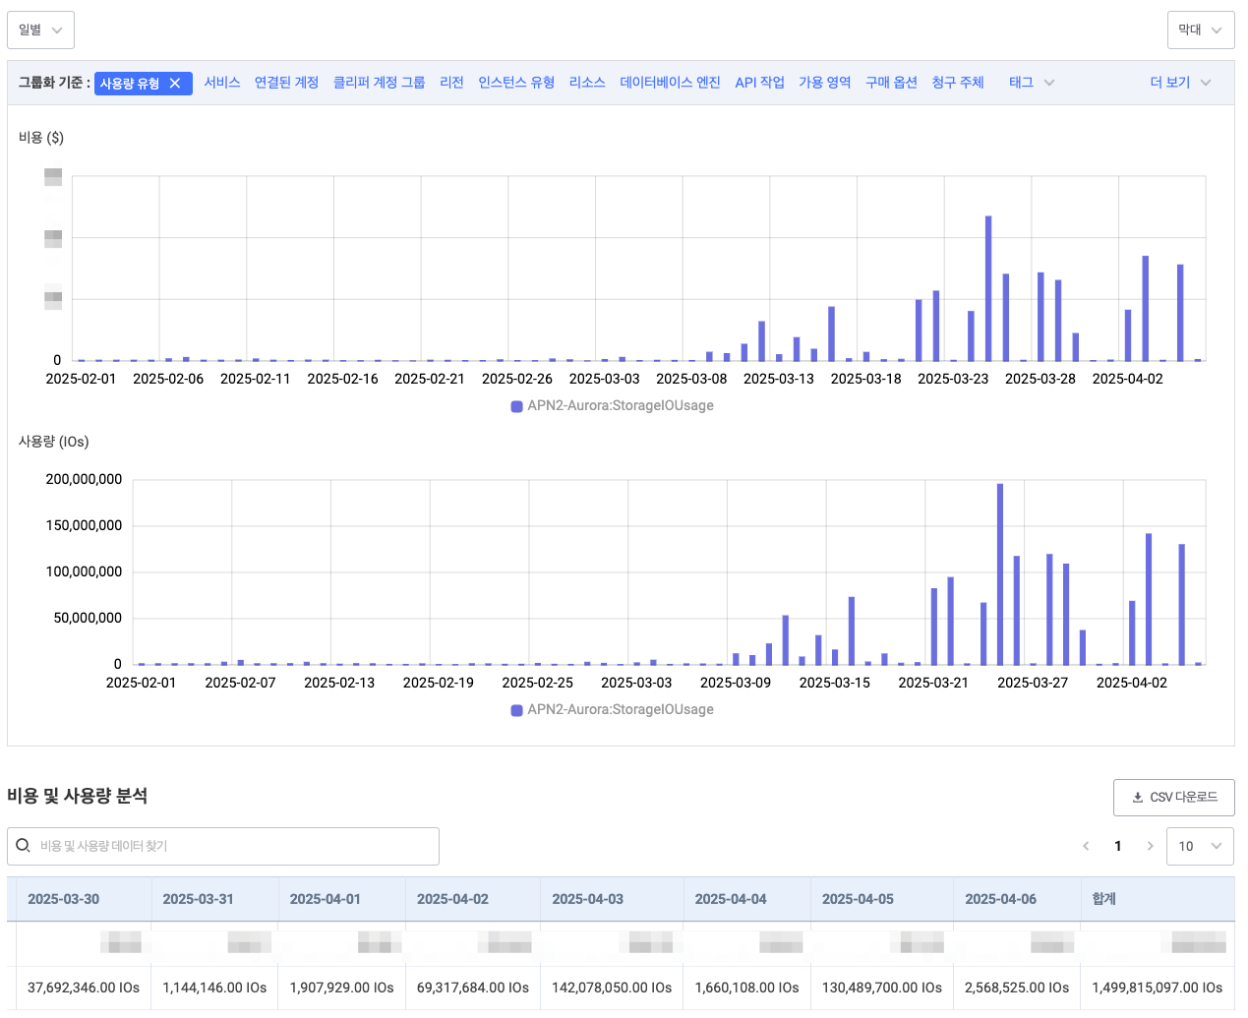Select the cell 142,078,050.00 IOs
Viewport: 1248px width, 1018px height.
[x=612, y=988]
